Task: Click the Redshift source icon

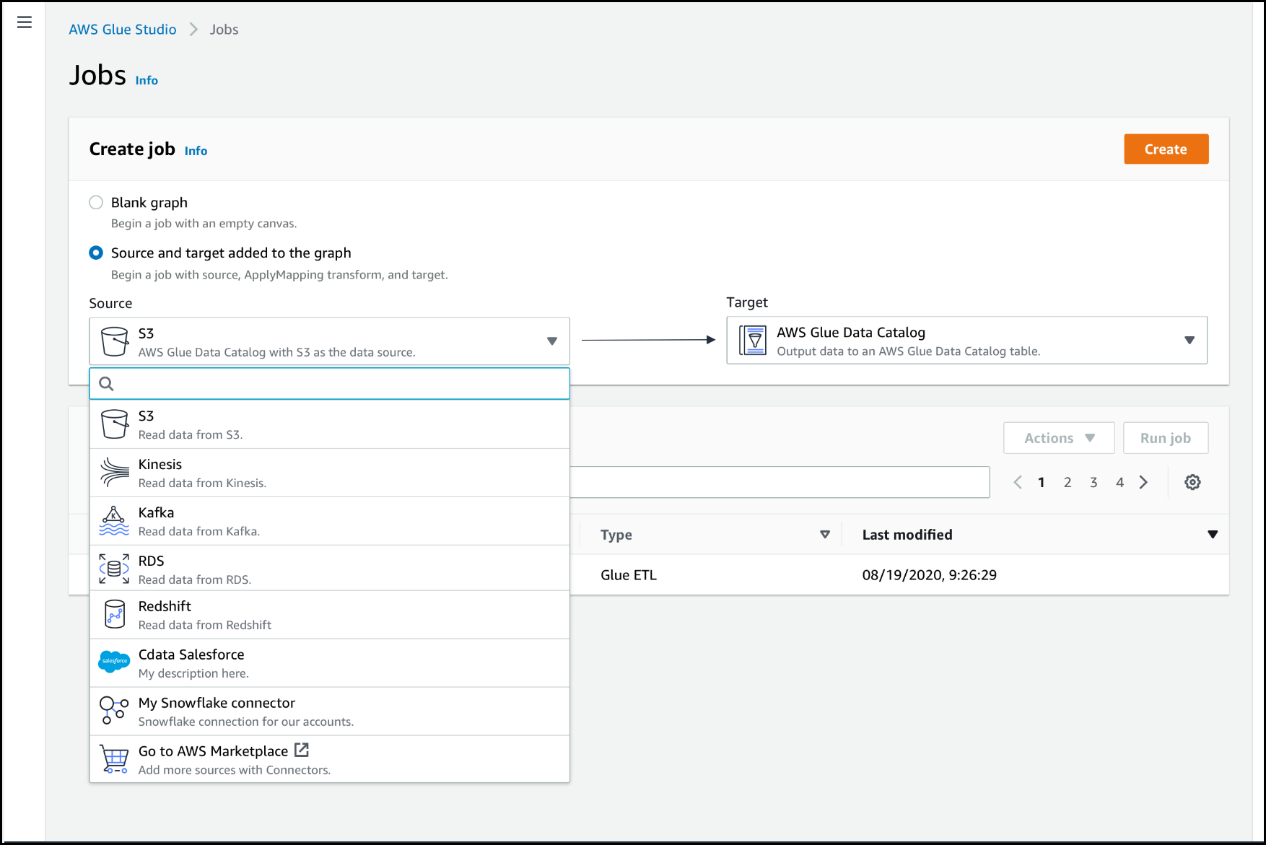Action: pos(114,615)
